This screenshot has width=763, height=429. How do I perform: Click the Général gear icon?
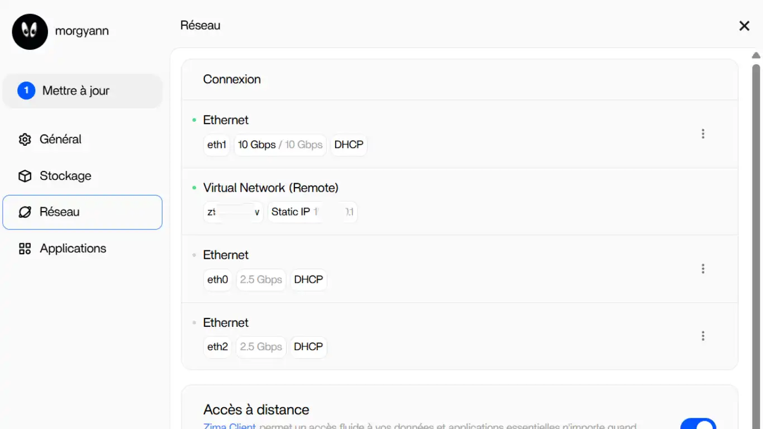(x=25, y=140)
